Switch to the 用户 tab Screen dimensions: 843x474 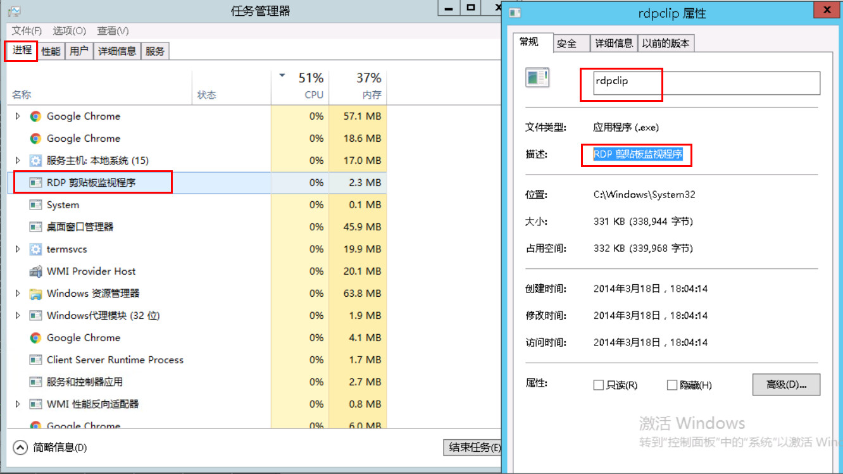(79, 51)
